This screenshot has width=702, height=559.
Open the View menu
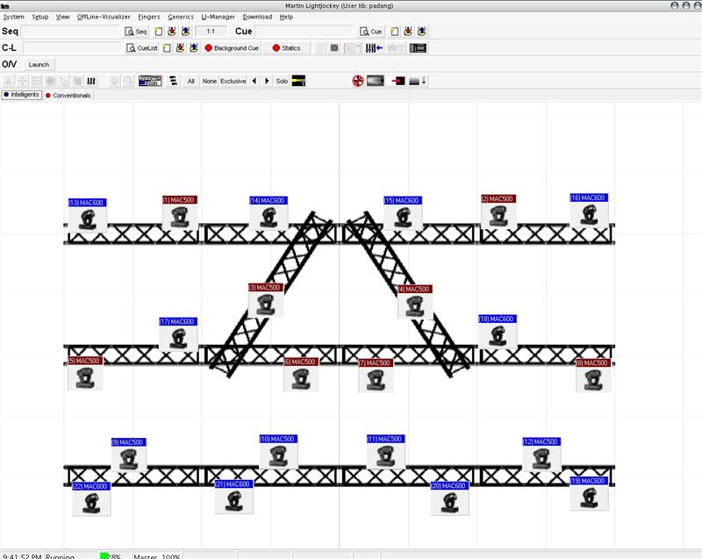[x=62, y=17]
